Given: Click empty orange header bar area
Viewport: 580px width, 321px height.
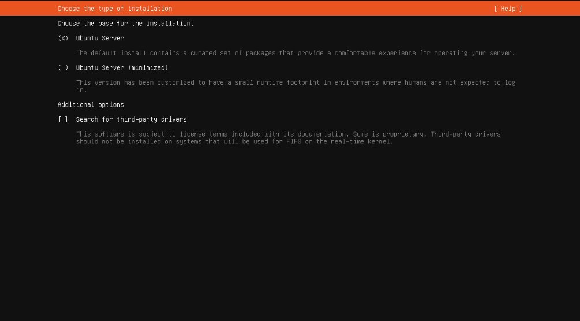Looking at the screenshot, I should click(x=335, y=9).
